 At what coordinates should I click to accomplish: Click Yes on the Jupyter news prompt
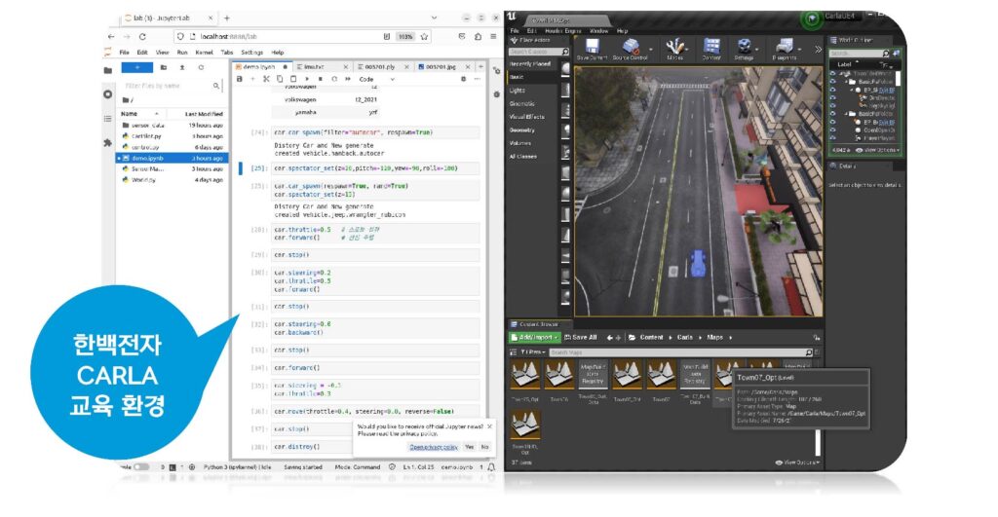[x=469, y=447]
